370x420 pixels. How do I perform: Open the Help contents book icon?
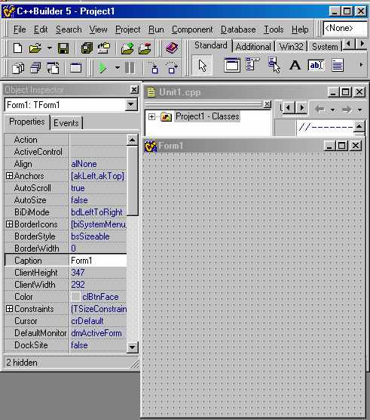pos(172,48)
